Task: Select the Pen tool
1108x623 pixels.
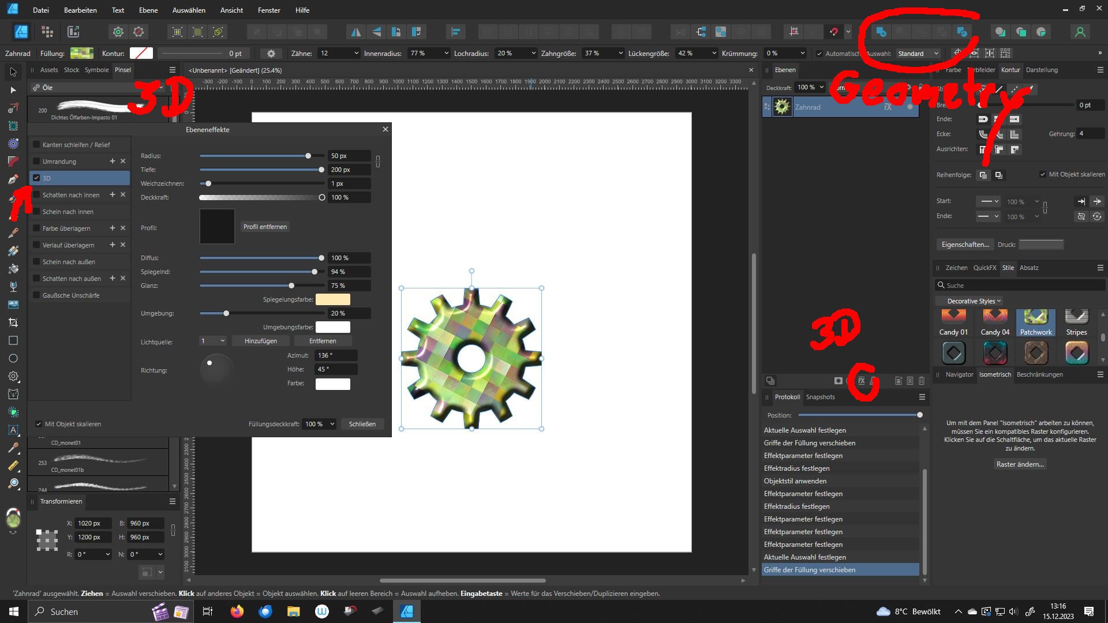Action: pos(13,179)
